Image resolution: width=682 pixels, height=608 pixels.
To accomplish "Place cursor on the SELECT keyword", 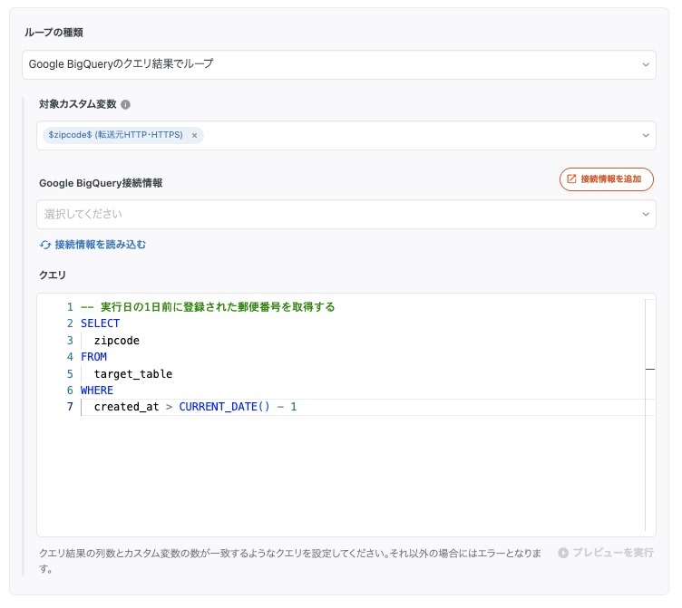I will (100, 323).
